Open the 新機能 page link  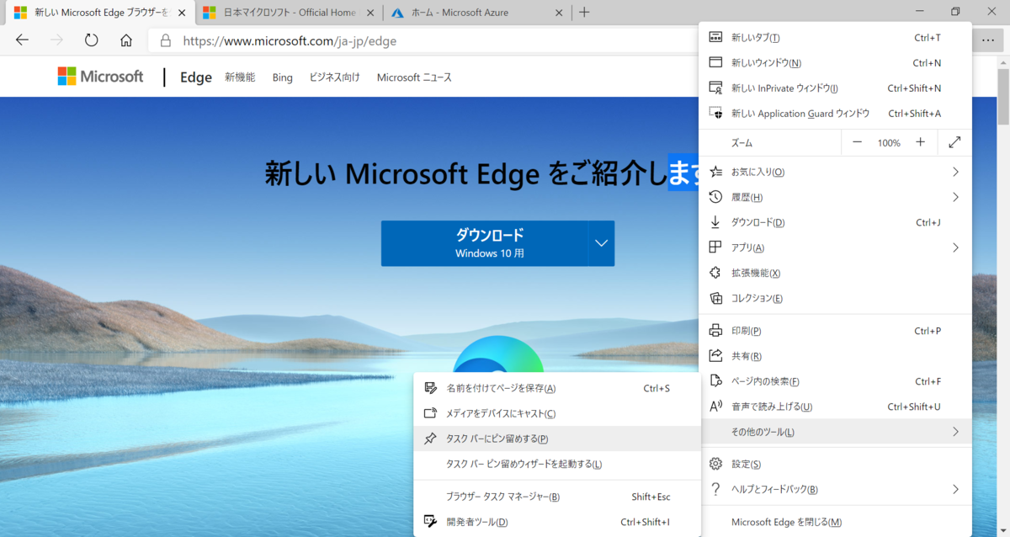pyautogui.click(x=240, y=77)
